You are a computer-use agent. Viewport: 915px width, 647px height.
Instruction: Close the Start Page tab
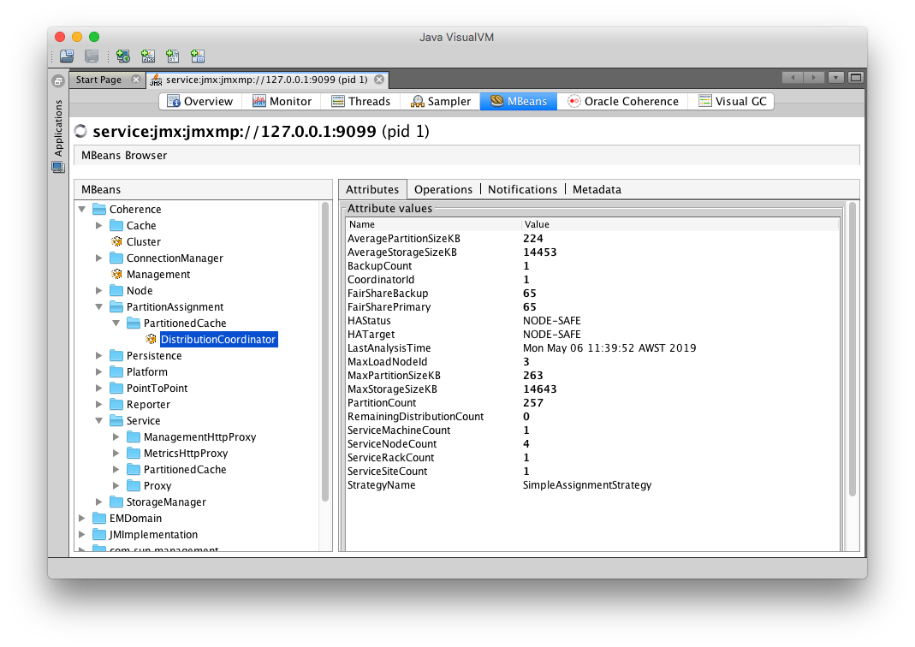coord(135,80)
